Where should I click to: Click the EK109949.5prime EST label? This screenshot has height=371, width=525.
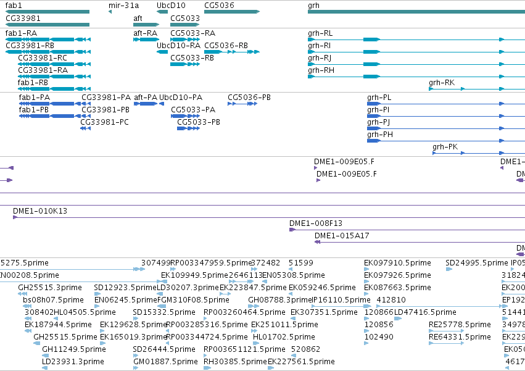click(x=194, y=275)
